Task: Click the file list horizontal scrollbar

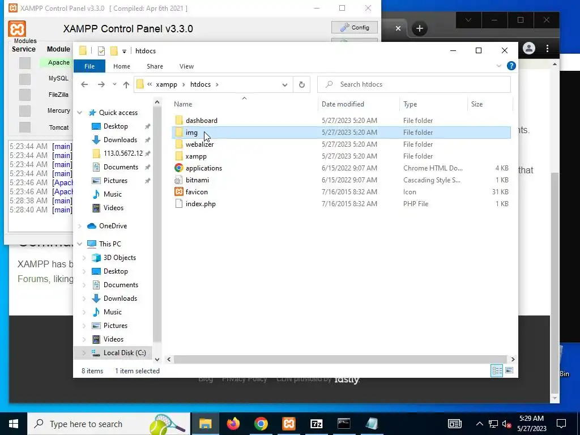Action: pyautogui.click(x=340, y=359)
